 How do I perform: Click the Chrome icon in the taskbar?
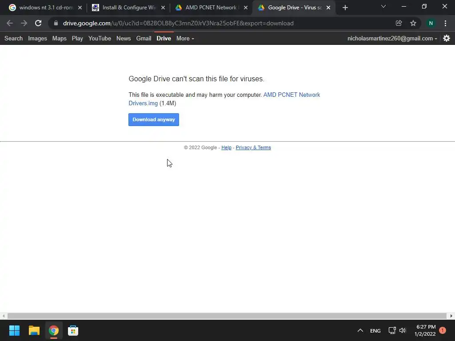click(x=54, y=330)
